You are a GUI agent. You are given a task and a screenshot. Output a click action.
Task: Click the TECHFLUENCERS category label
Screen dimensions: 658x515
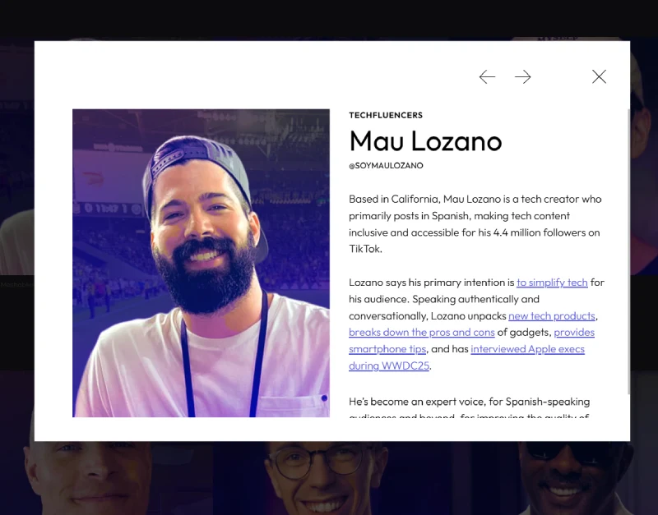[386, 116]
